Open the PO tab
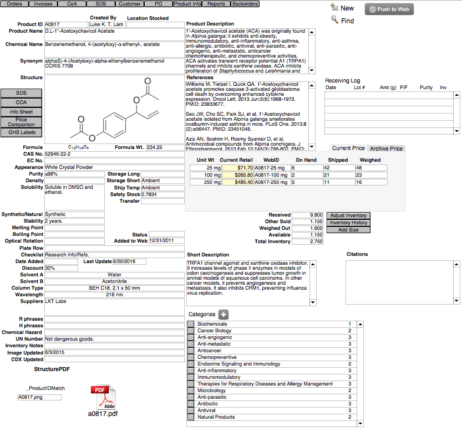Viewport: 462px width, 437px height. tap(159, 4)
